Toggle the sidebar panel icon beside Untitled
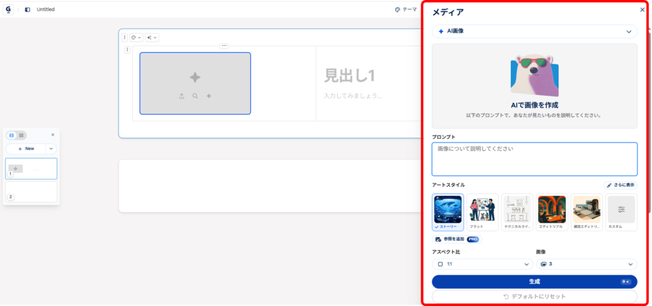Image resolution: width=652 pixels, height=306 pixels. tap(27, 10)
